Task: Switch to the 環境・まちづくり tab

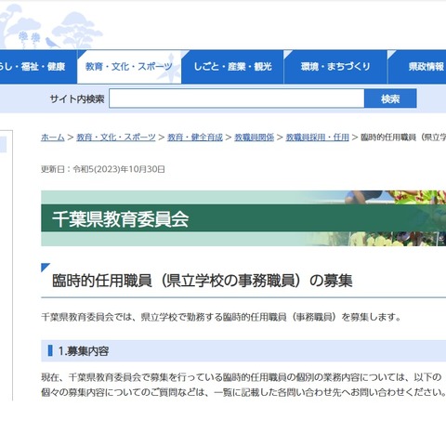Action: 335,67
